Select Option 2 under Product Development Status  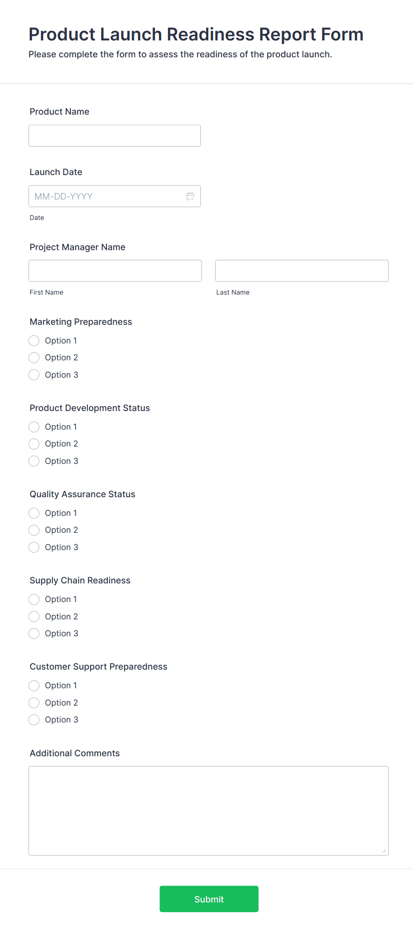34,444
